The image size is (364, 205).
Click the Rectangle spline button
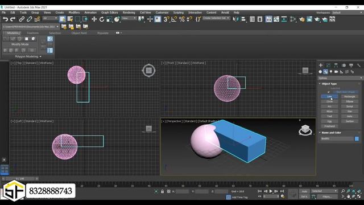point(350,96)
